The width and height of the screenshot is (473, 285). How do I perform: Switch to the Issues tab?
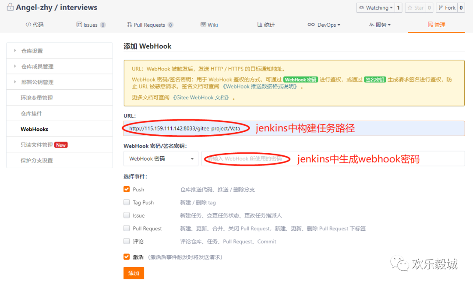tap(91, 25)
